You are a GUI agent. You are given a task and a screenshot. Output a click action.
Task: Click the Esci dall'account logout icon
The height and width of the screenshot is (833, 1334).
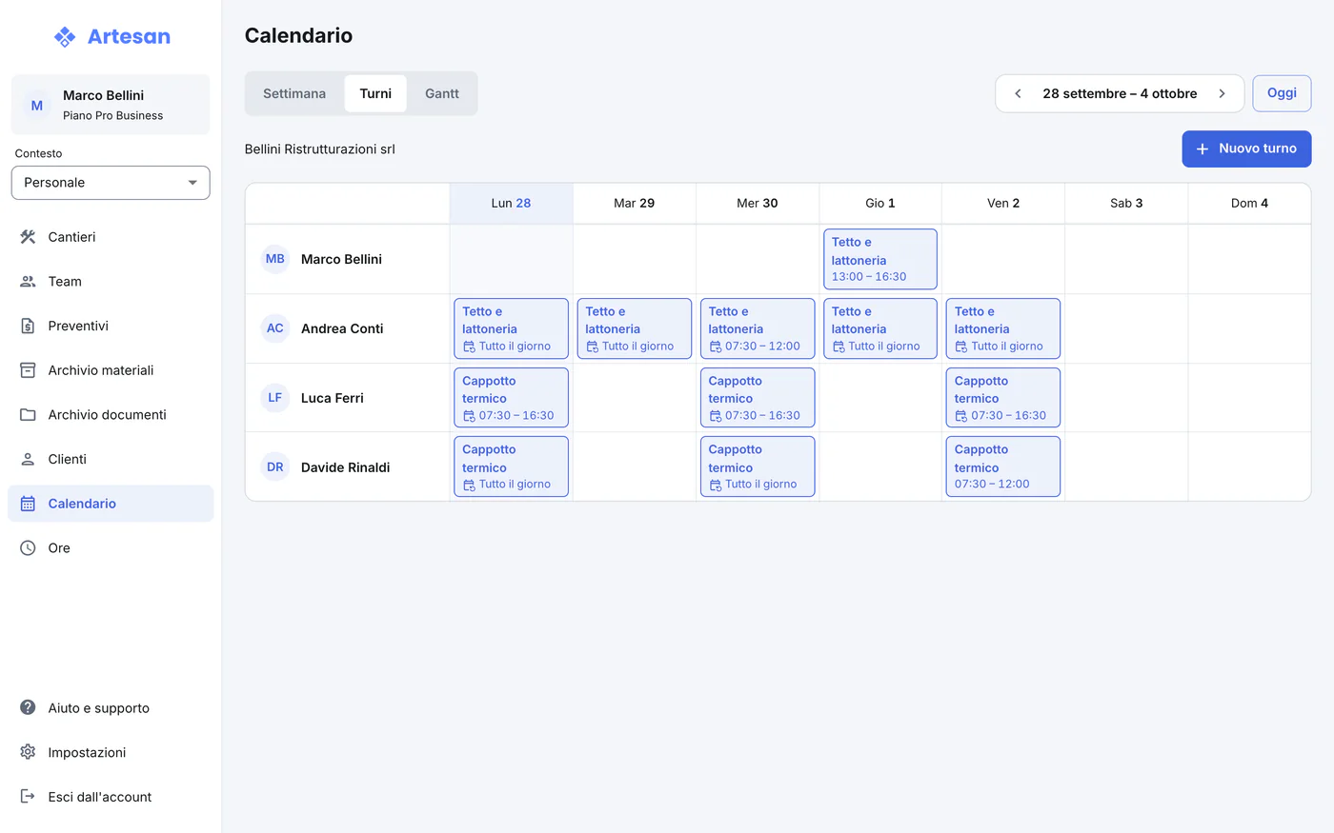[28, 797]
